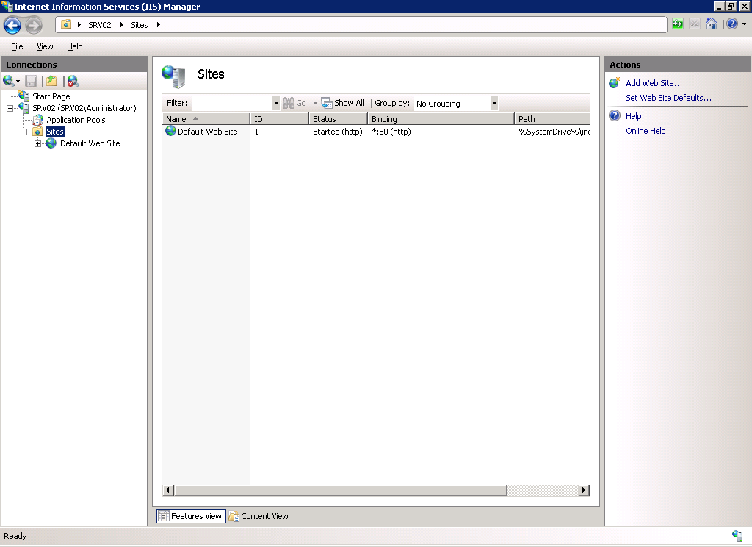Click Create New Connection globe icon
The image size is (752, 547).
(8, 81)
